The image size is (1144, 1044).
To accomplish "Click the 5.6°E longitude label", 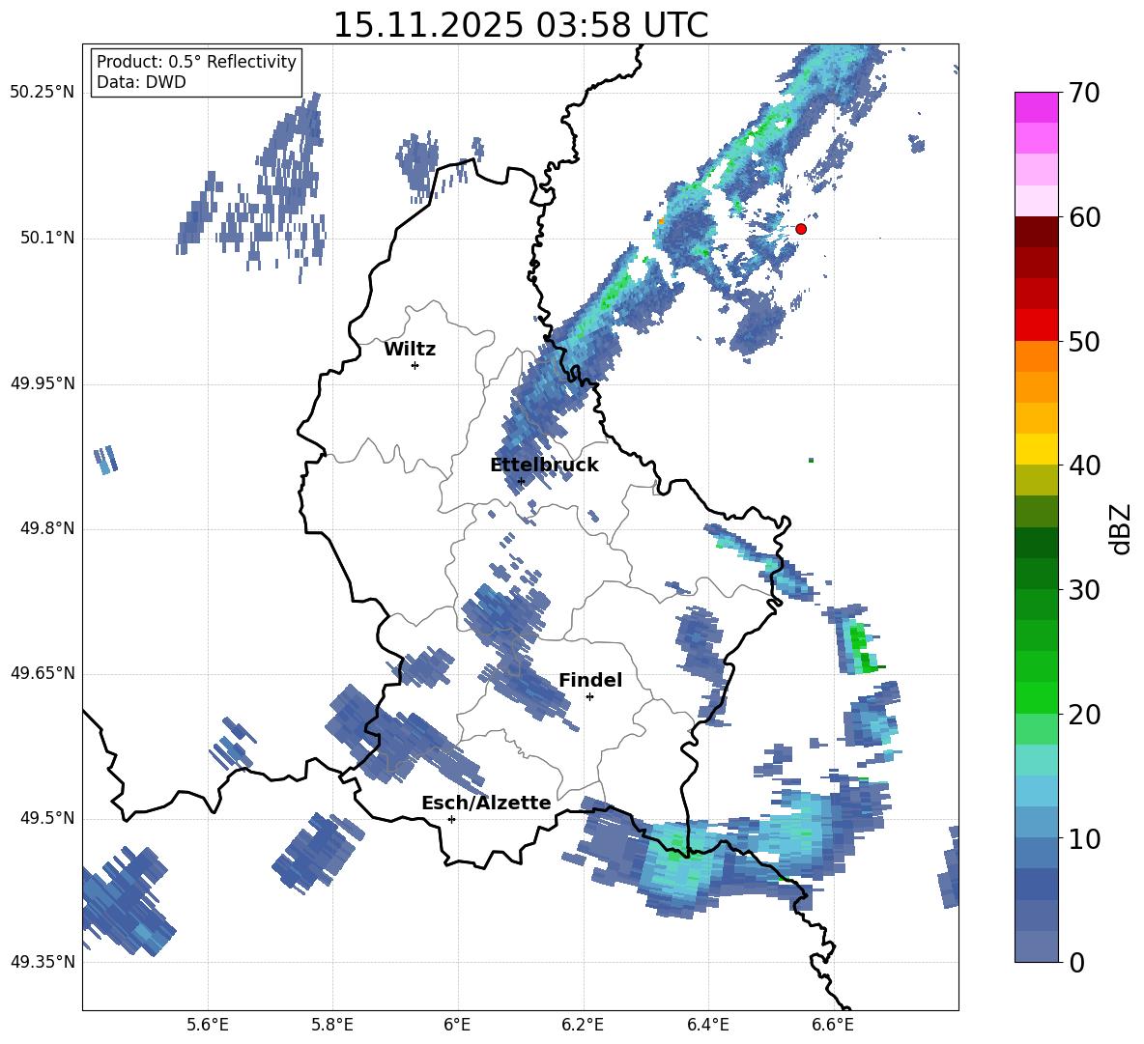I will click(x=207, y=1025).
